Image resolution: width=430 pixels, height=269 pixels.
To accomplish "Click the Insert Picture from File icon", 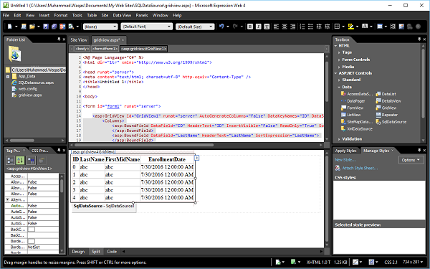I will tap(401, 27).
